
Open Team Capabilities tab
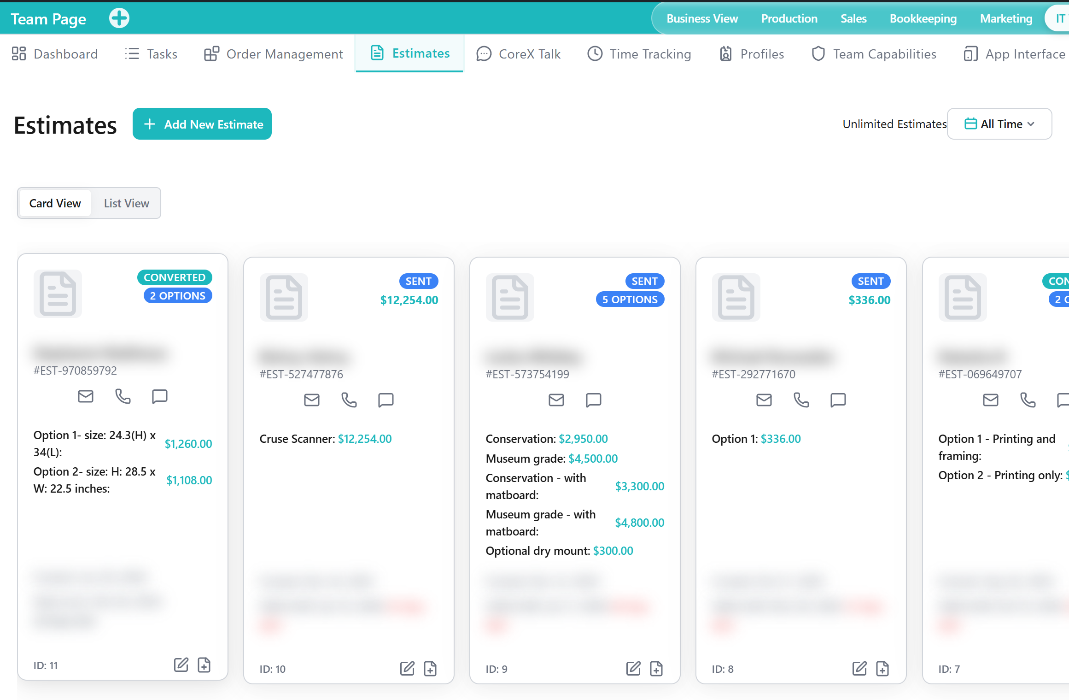874,54
